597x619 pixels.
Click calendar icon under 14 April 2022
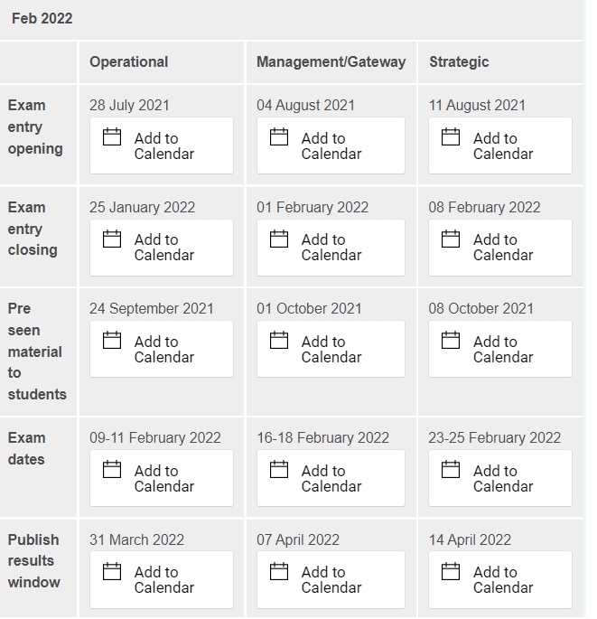point(451,571)
